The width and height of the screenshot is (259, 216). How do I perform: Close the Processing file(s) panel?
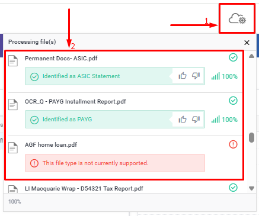pyautogui.click(x=247, y=43)
